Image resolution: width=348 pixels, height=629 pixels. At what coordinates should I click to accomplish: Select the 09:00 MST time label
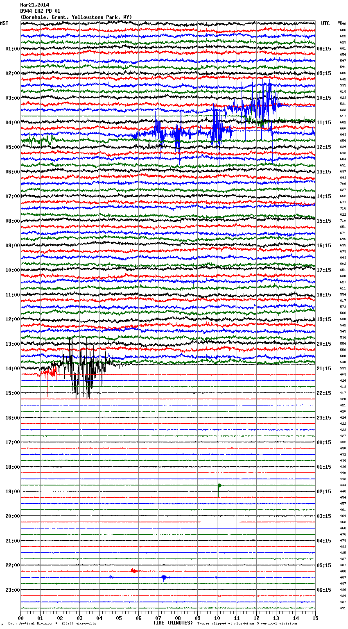13,246
